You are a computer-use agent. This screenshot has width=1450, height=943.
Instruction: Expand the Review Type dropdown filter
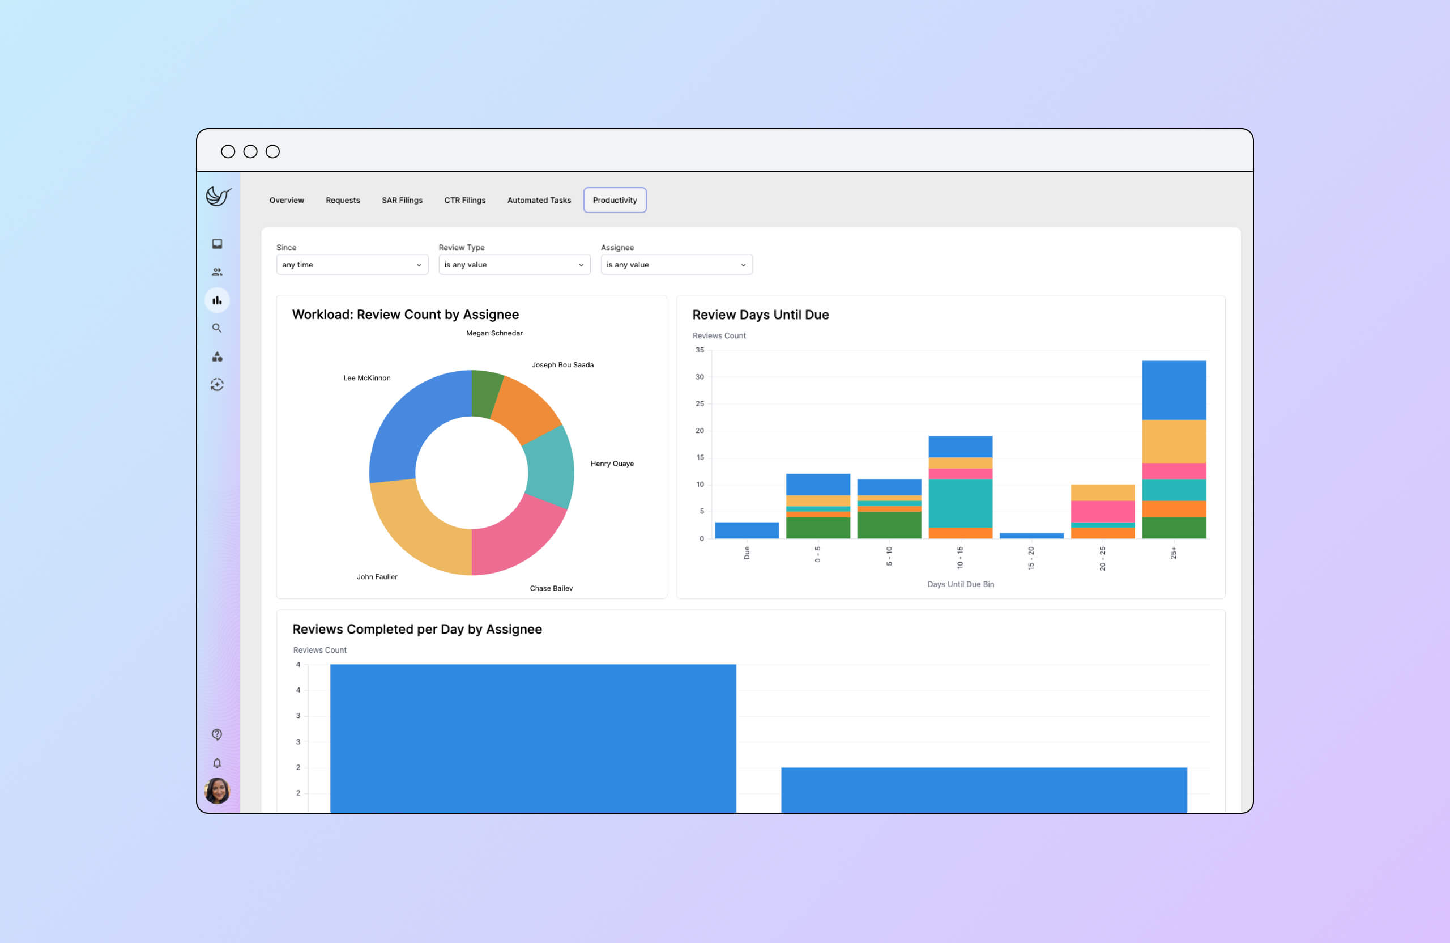(x=514, y=264)
